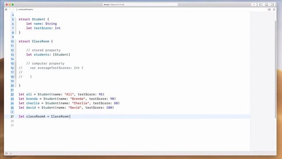The image size is (282, 159).
Task: Toggle the left Navigator panel
Action: (261, 4)
